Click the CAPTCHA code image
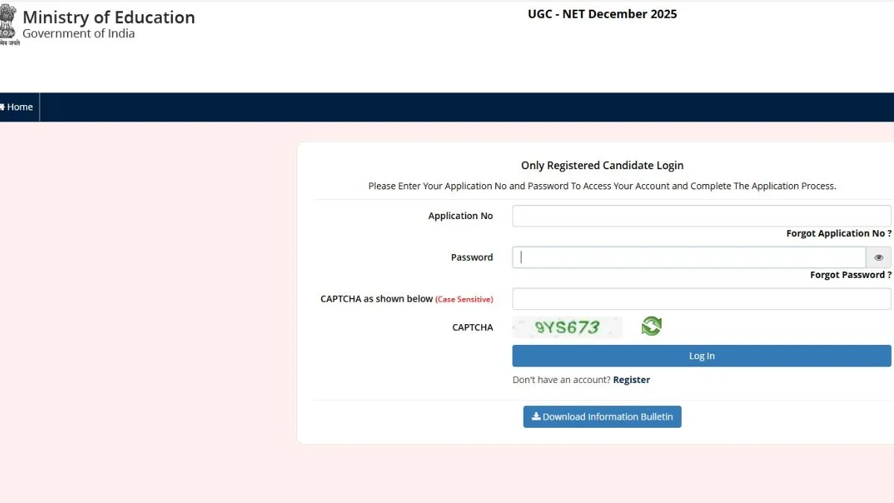The height and width of the screenshot is (503, 894). tap(567, 327)
